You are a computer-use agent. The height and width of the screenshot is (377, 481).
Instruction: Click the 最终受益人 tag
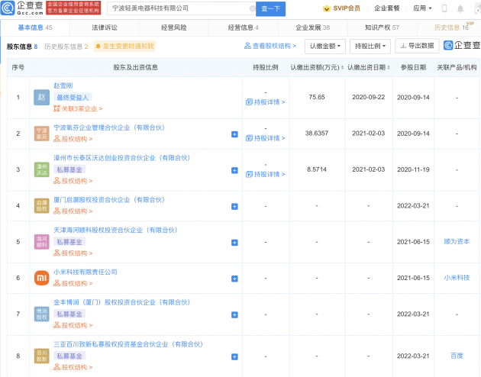click(73, 98)
